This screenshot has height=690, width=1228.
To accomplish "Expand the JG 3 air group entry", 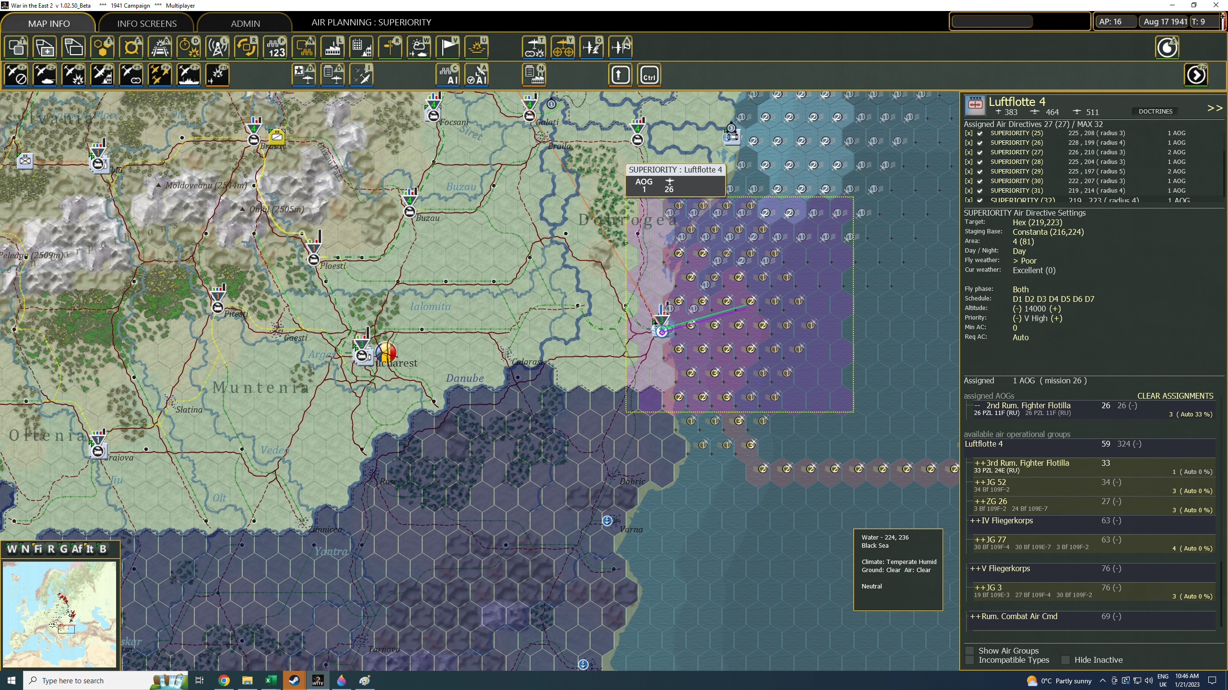I will (980, 587).
